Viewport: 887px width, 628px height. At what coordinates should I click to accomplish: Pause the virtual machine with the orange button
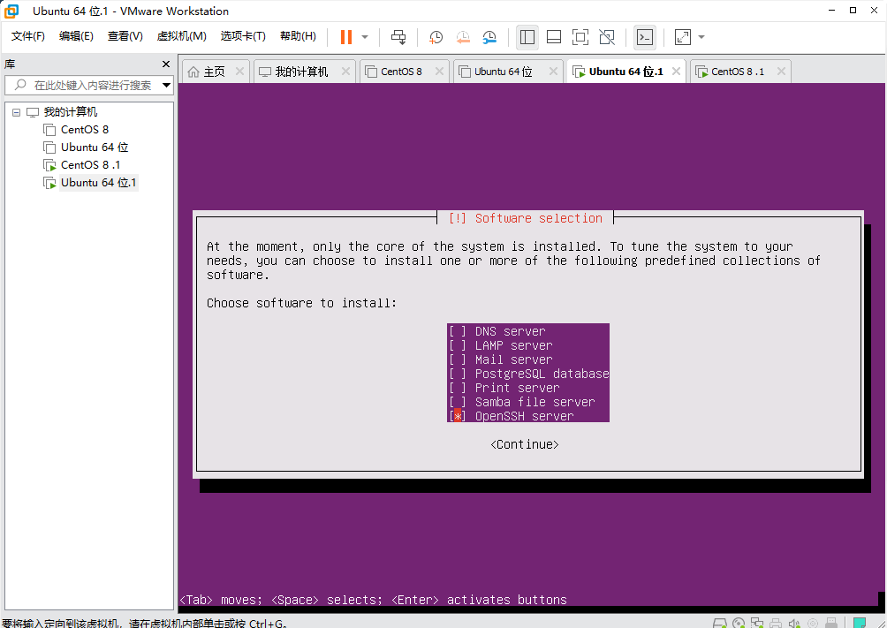tap(346, 37)
